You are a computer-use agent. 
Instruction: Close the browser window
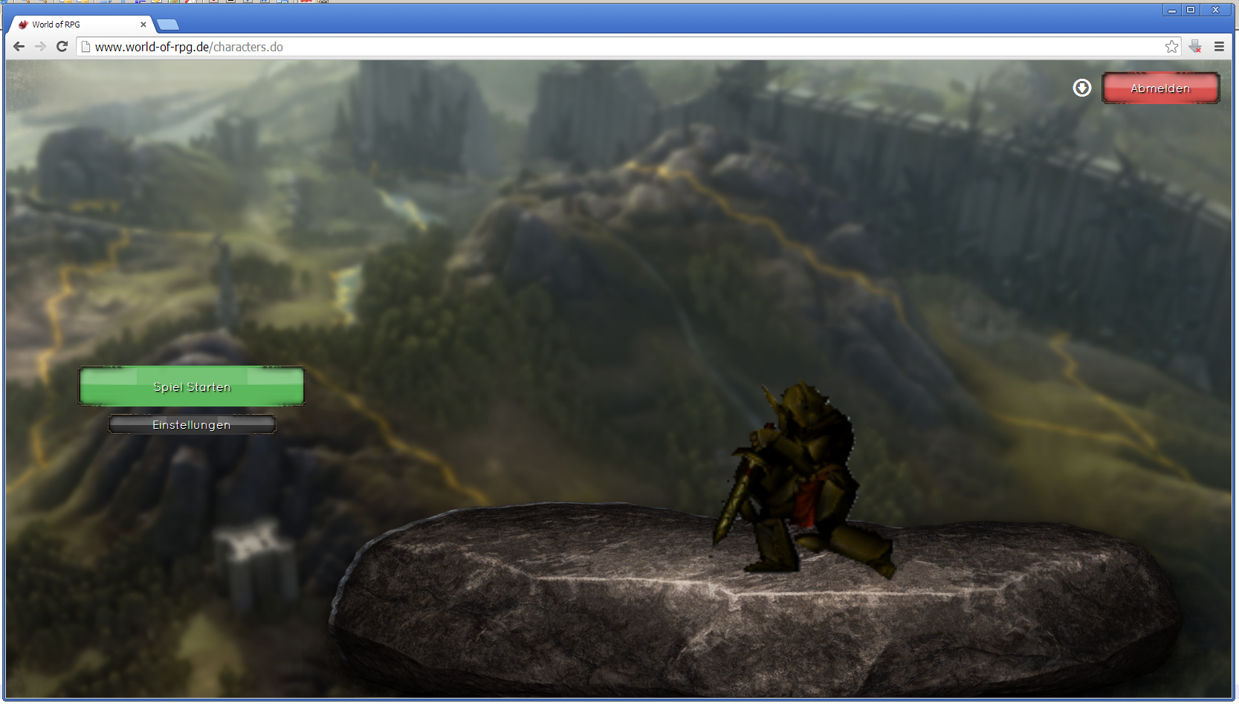[x=1216, y=10]
